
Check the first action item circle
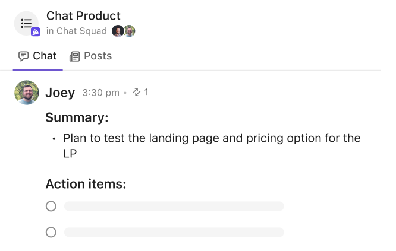point(51,206)
